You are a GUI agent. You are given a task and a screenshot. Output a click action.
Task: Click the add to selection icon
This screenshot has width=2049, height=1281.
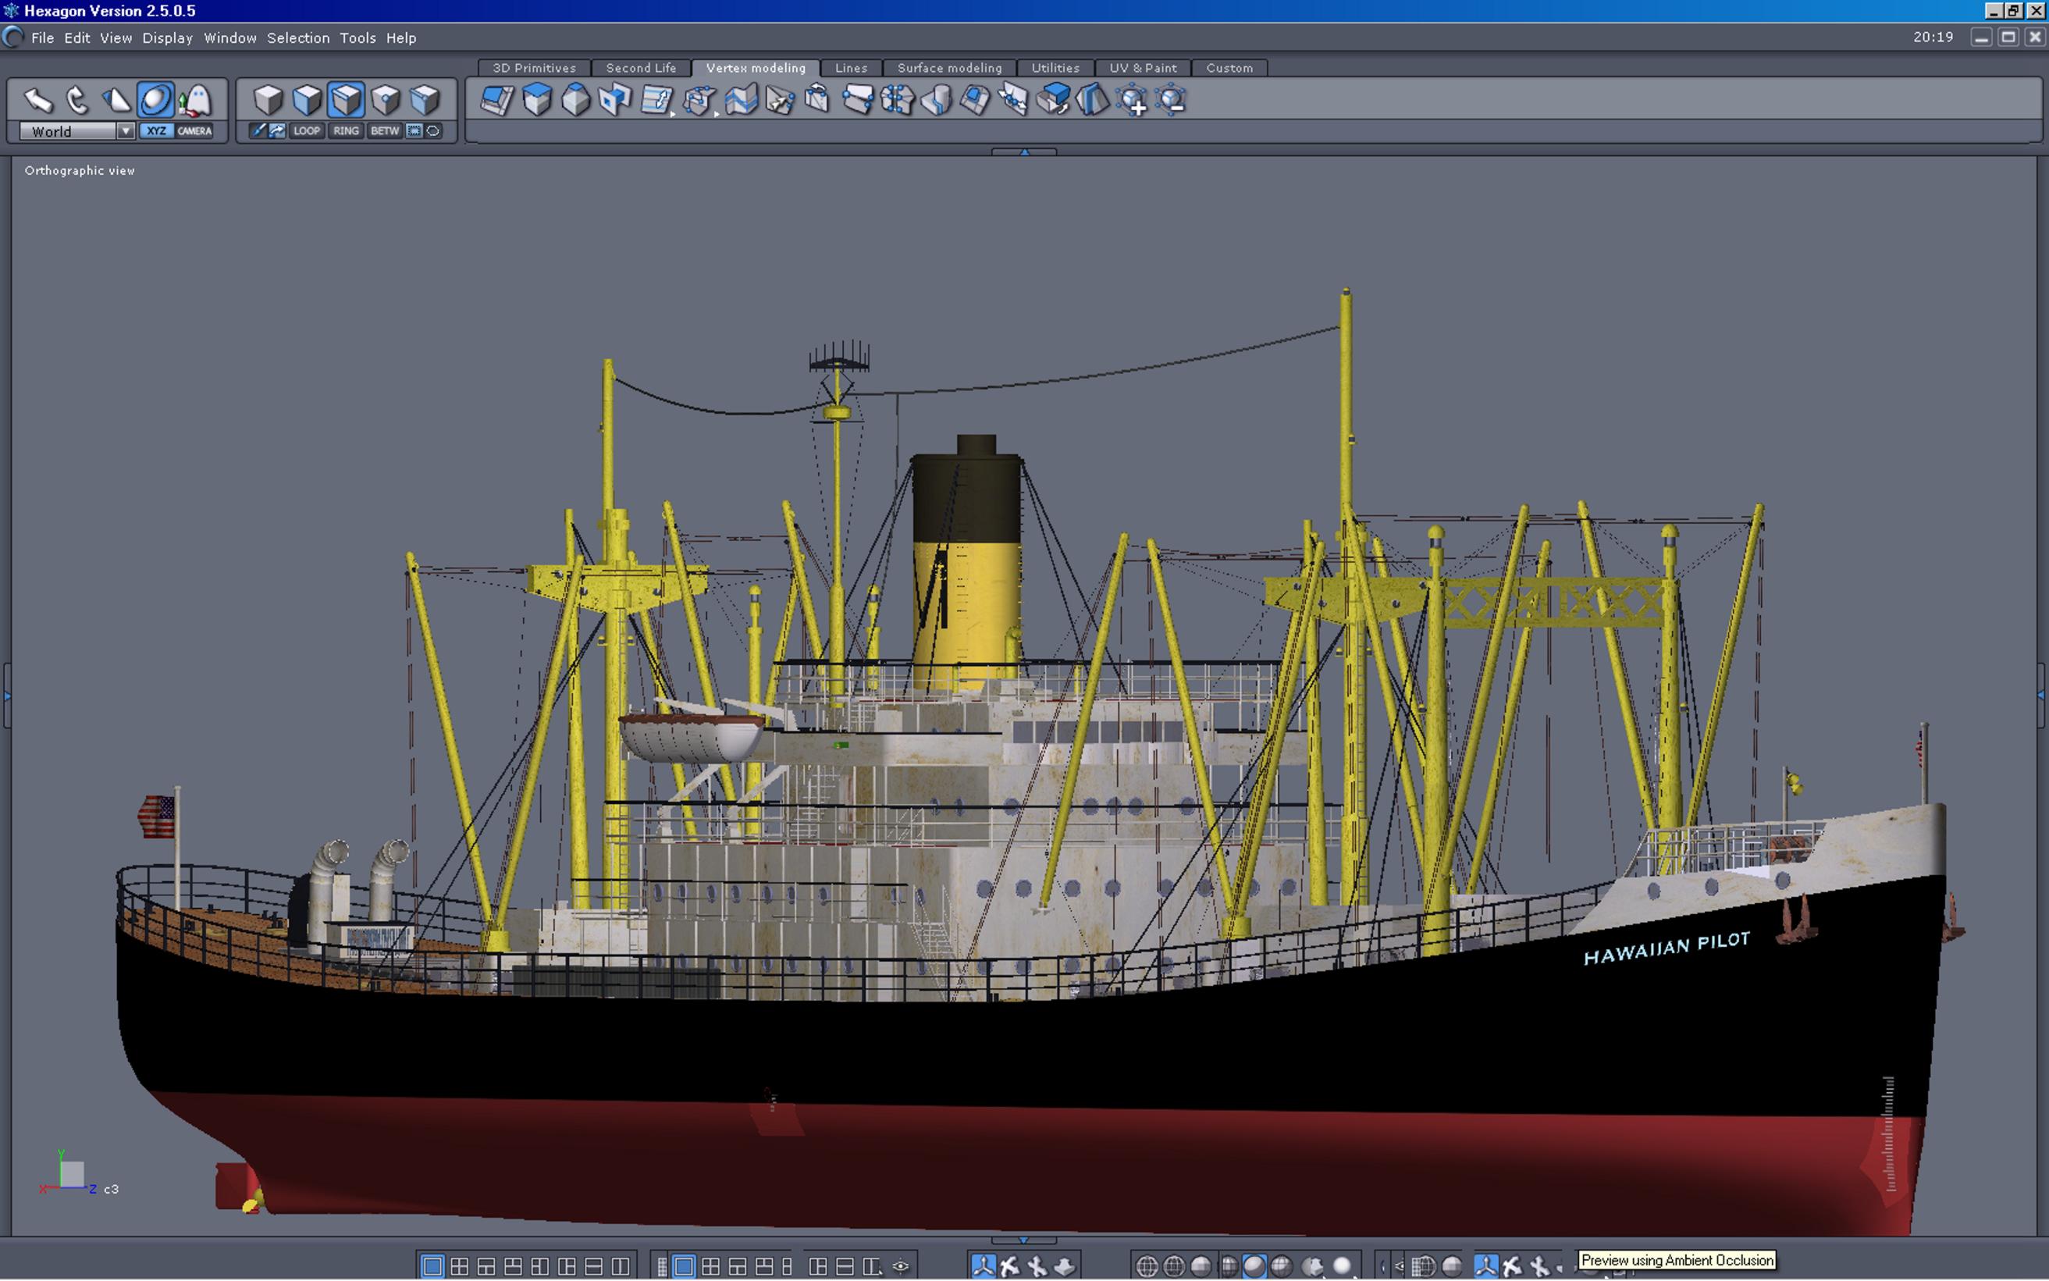[x=1133, y=100]
